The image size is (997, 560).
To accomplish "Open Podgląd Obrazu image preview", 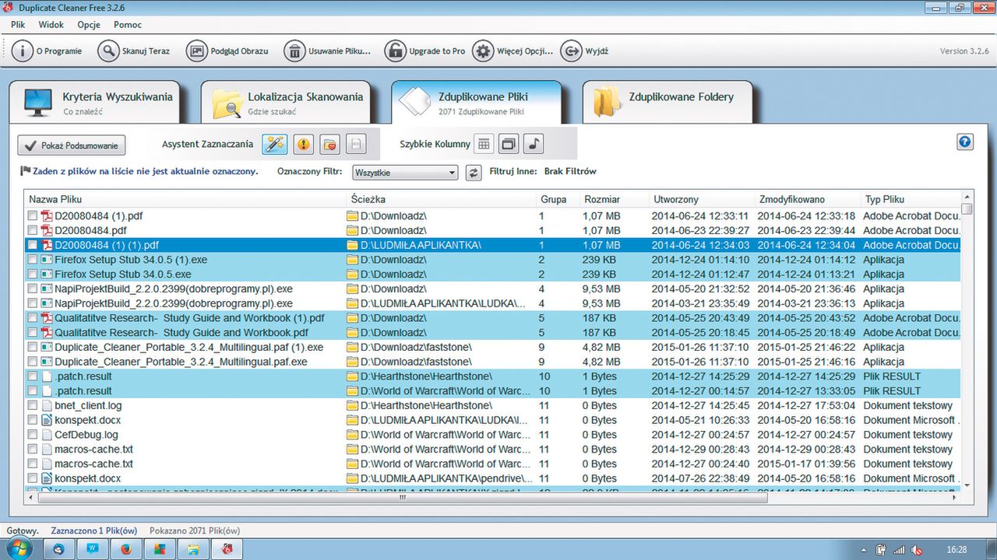I will [x=197, y=51].
